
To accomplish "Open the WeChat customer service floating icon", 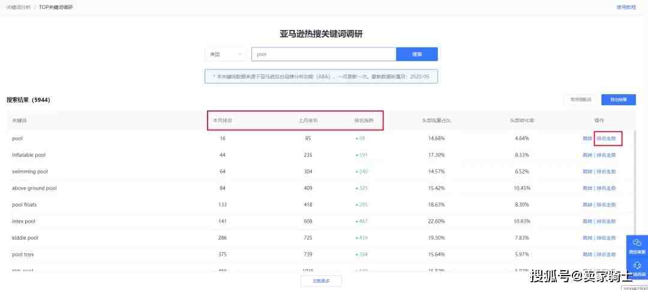I will click(x=637, y=246).
